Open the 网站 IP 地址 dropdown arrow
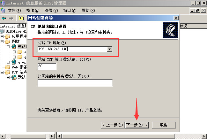 [x=110, y=49]
